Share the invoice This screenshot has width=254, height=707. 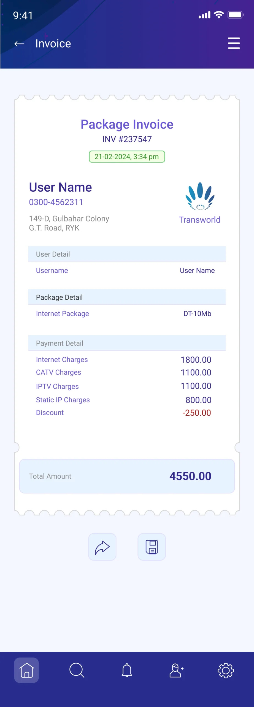pyautogui.click(x=102, y=547)
